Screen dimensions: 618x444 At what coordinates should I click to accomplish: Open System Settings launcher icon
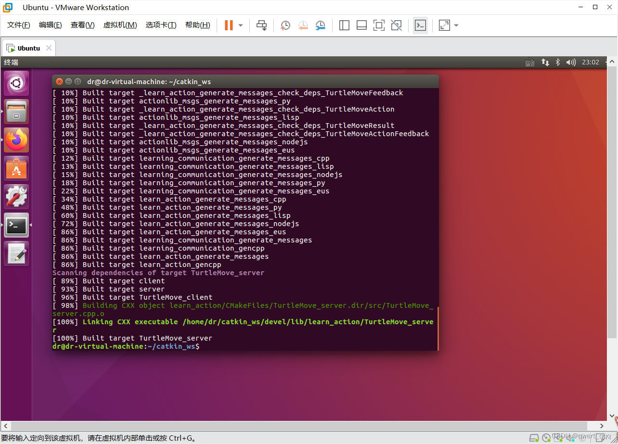point(16,197)
